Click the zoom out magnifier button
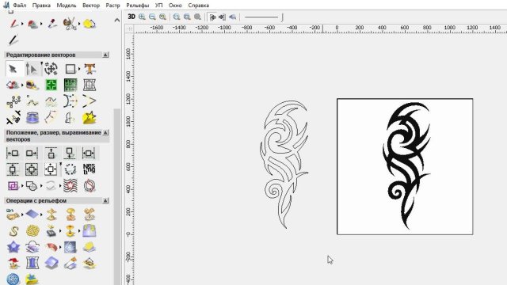 [152, 17]
